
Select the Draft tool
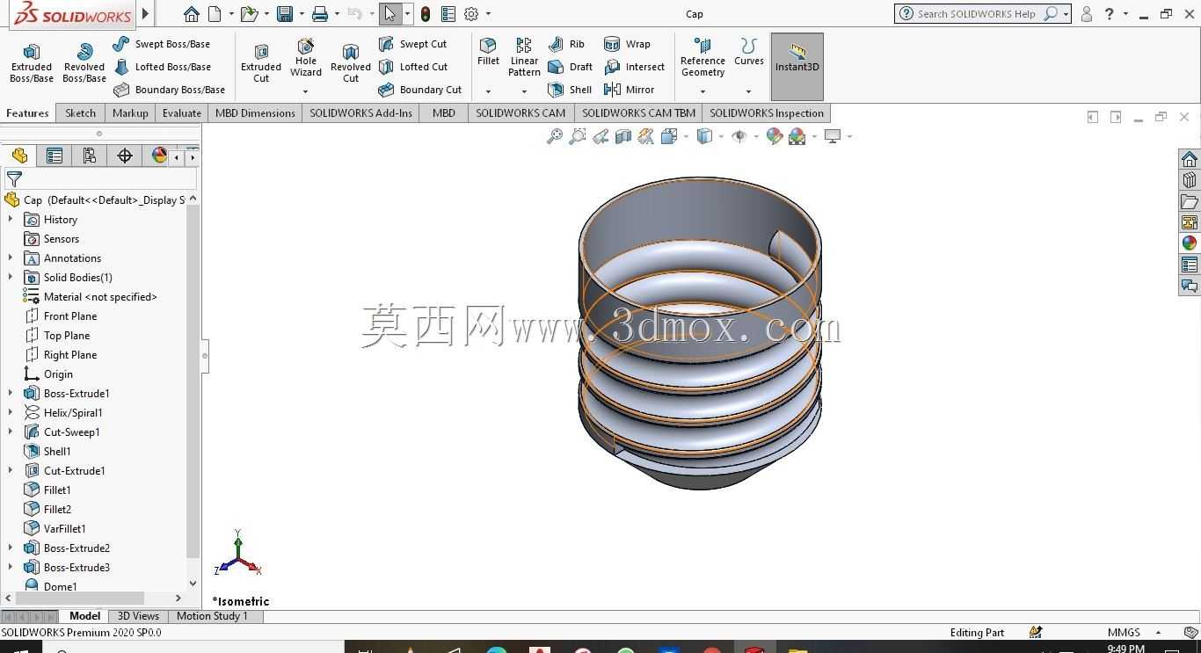tap(570, 67)
